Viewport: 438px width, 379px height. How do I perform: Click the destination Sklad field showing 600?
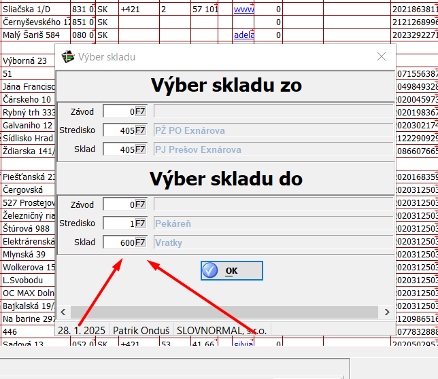click(x=119, y=242)
